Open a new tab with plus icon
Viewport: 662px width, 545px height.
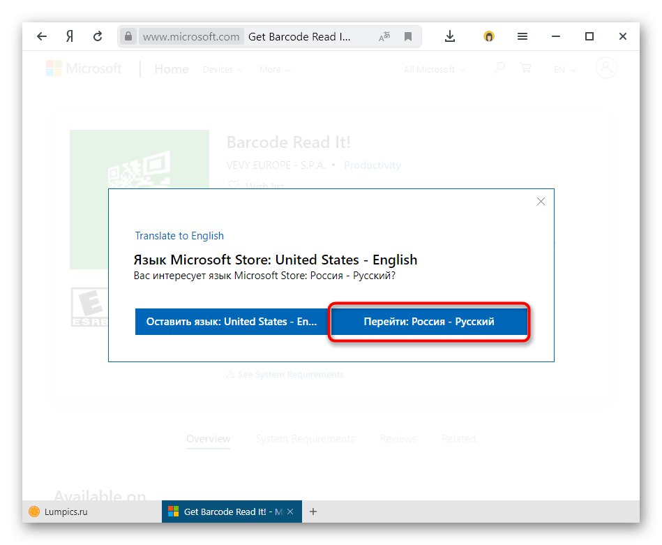click(313, 512)
